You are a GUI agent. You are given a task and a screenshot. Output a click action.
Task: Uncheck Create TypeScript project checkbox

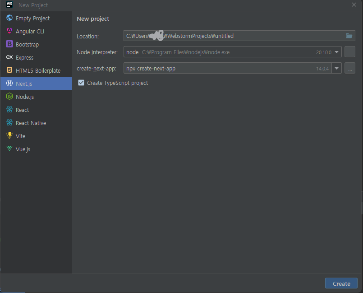pyautogui.click(x=81, y=83)
